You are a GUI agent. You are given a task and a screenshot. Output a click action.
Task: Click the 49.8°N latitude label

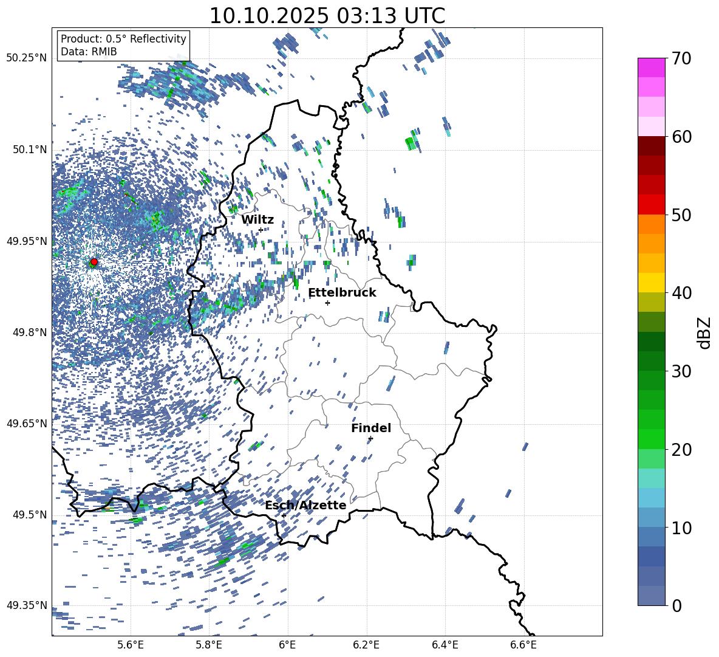click(x=30, y=332)
